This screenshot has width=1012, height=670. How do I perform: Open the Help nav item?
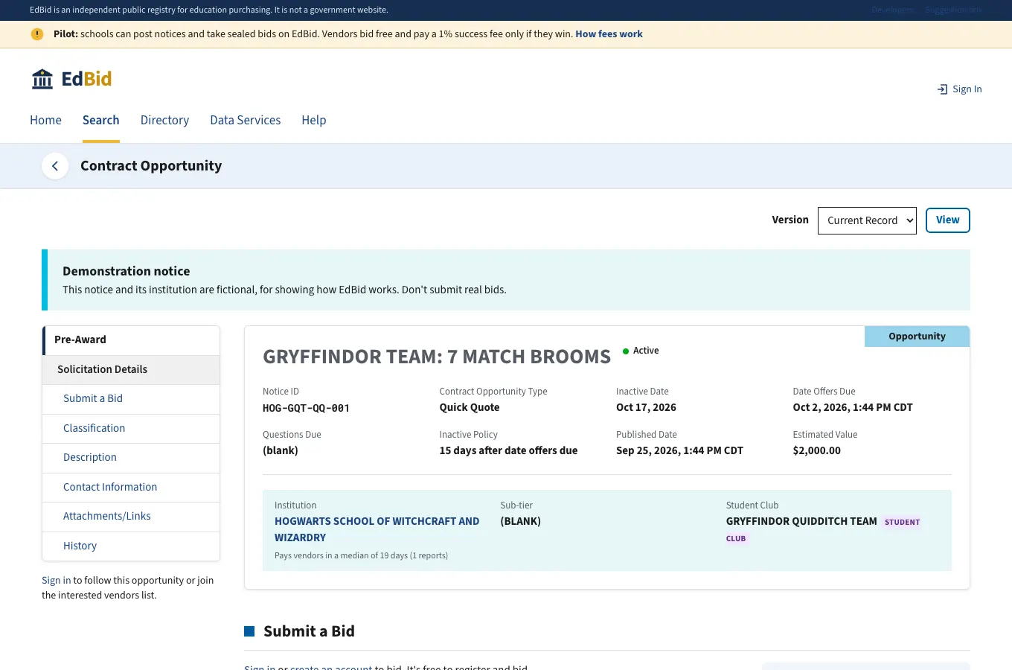(x=314, y=121)
